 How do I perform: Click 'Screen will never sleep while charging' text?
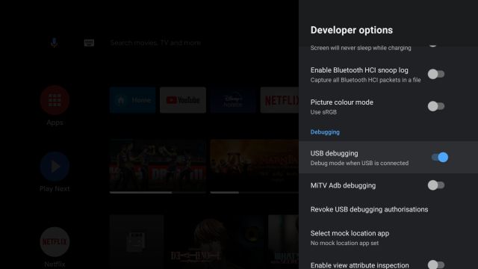361,48
